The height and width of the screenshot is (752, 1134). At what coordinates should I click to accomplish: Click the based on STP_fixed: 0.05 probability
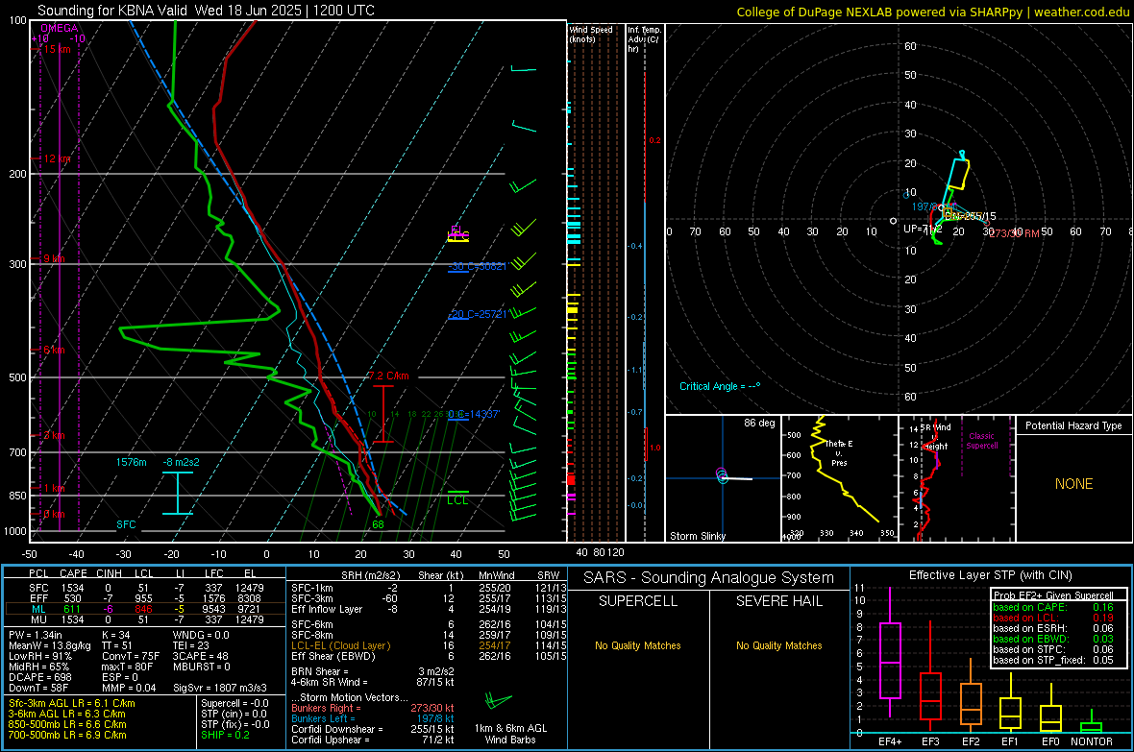1053,660
